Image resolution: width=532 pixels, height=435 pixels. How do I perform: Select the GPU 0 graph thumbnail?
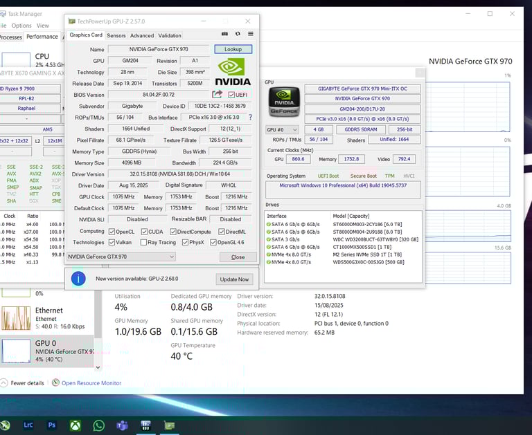16,351
